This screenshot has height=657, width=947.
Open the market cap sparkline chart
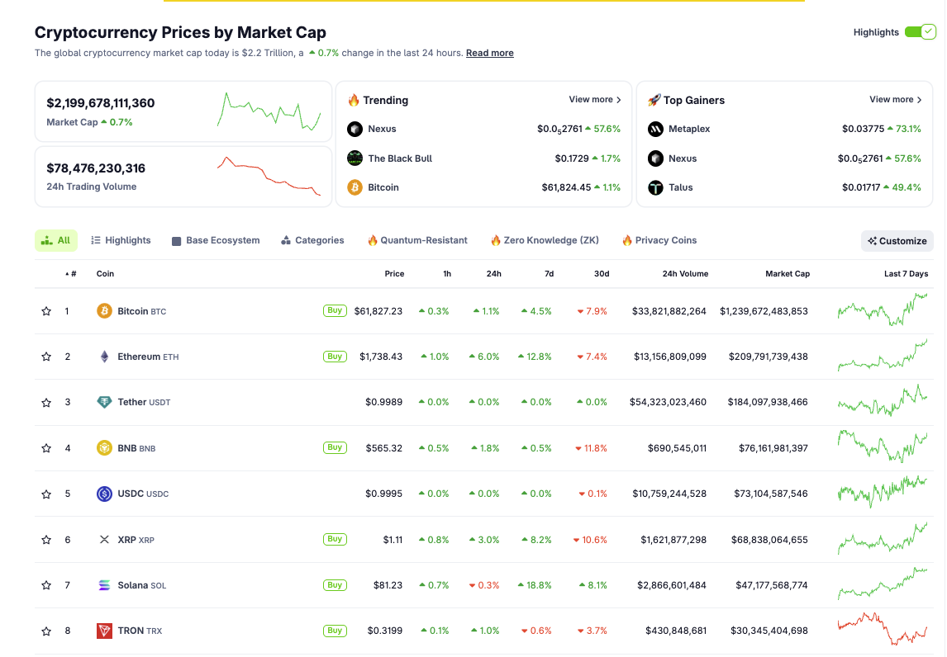[269, 111]
